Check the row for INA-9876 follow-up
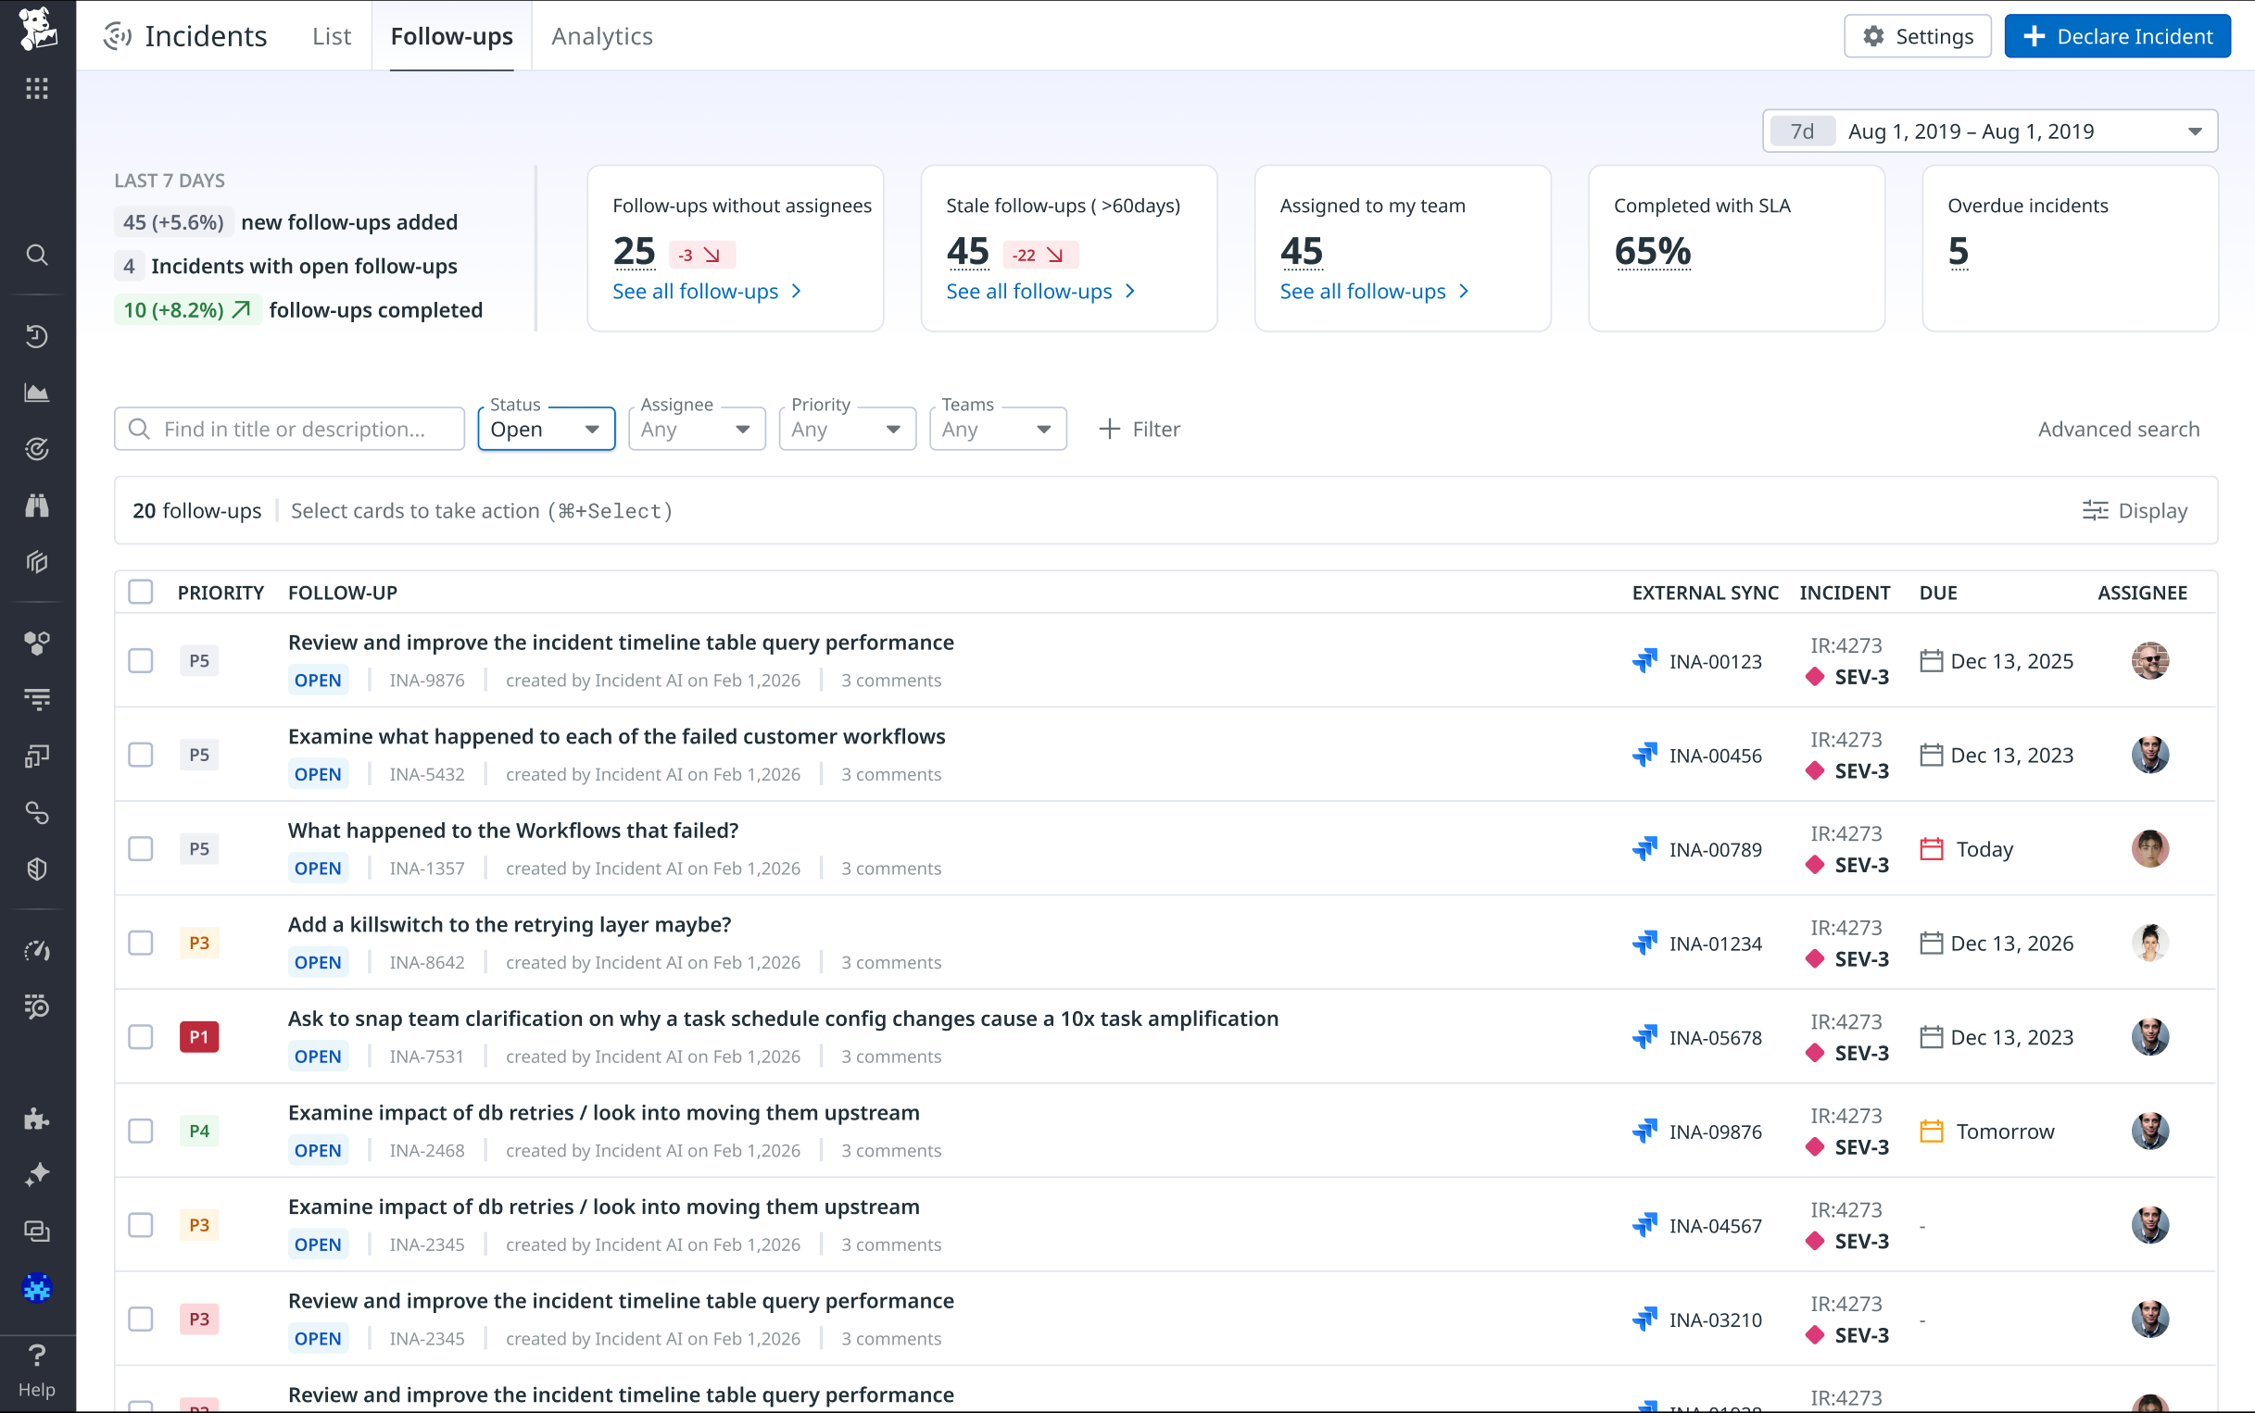Viewport: 2255px width, 1413px height. pos(140,661)
